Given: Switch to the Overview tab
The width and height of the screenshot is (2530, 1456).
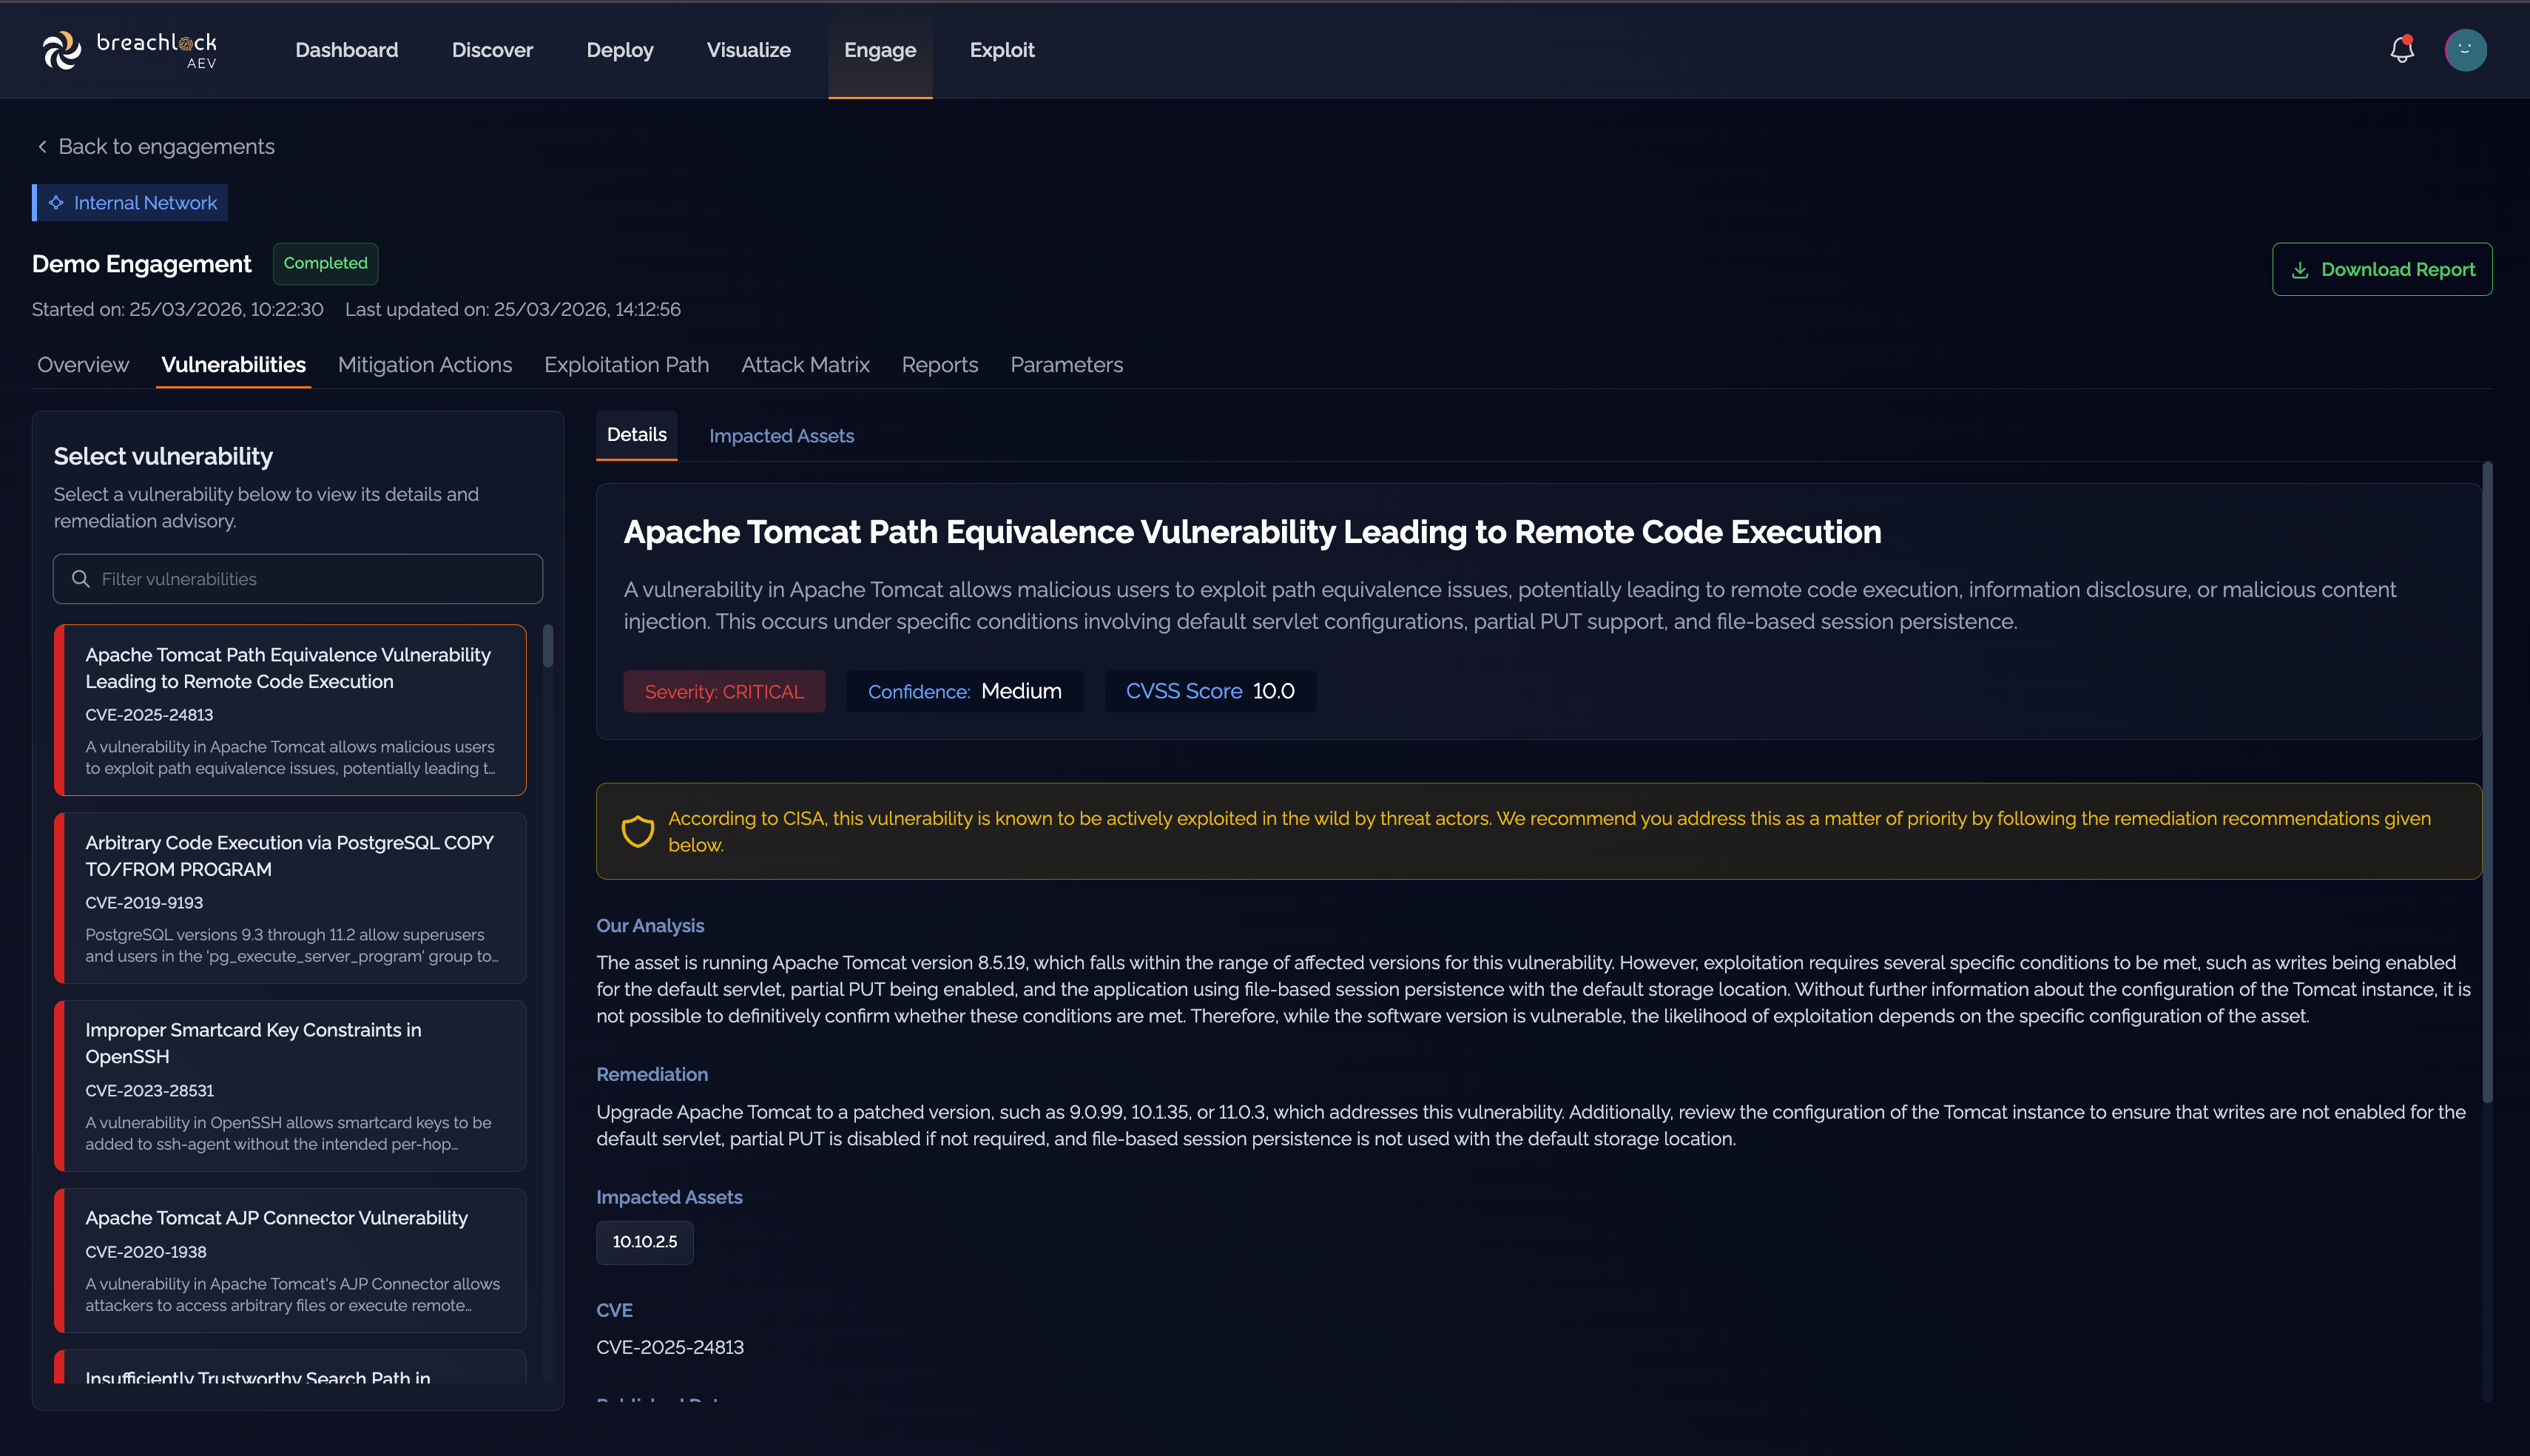Looking at the screenshot, I should [83, 365].
